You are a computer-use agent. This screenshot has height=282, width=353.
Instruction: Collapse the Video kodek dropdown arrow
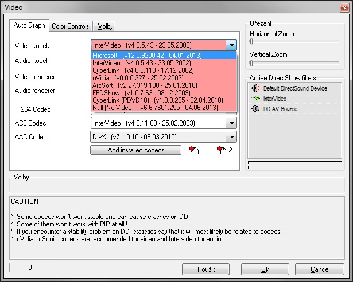pyautogui.click(x=231, y=45)
